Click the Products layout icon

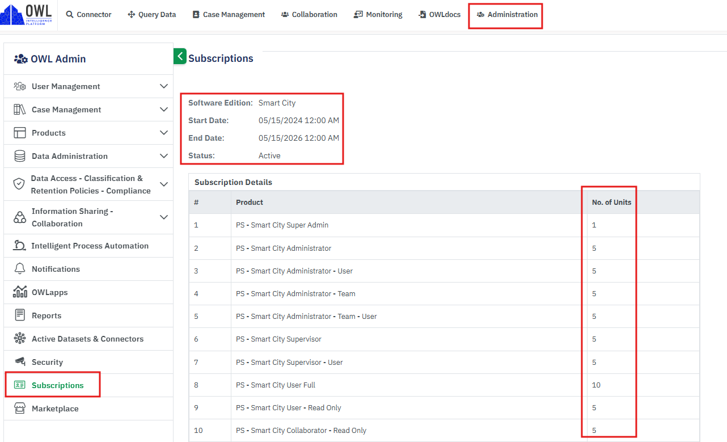tap(20, 133)
